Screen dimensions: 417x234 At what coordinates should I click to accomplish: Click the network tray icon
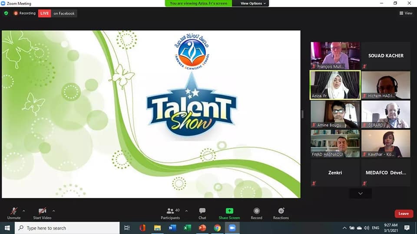pyautogui.click(x=352, y=228)
